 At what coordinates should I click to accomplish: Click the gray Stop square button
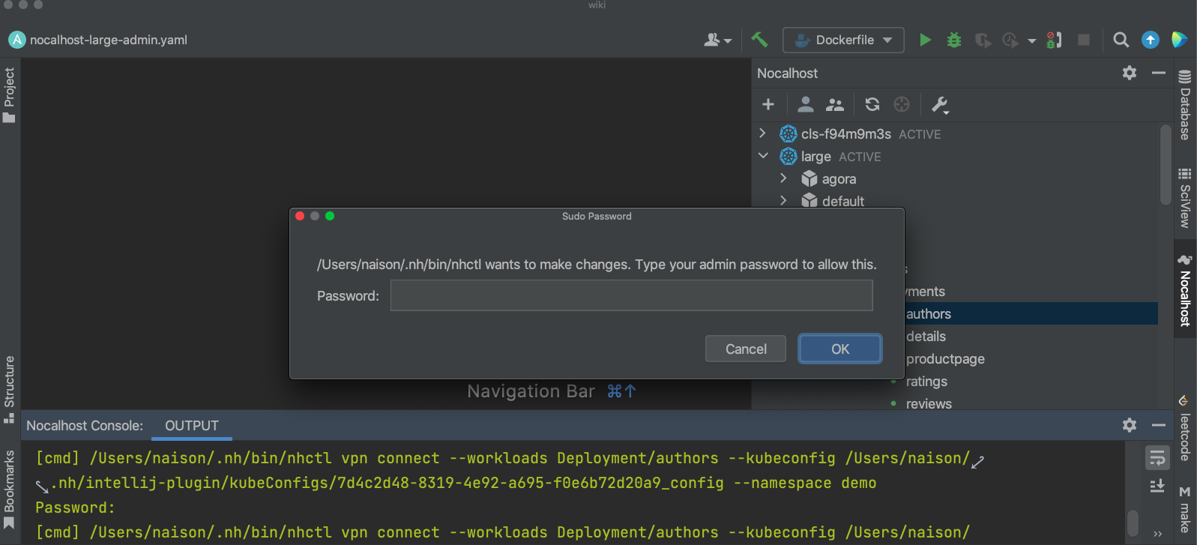[1084, 40]
